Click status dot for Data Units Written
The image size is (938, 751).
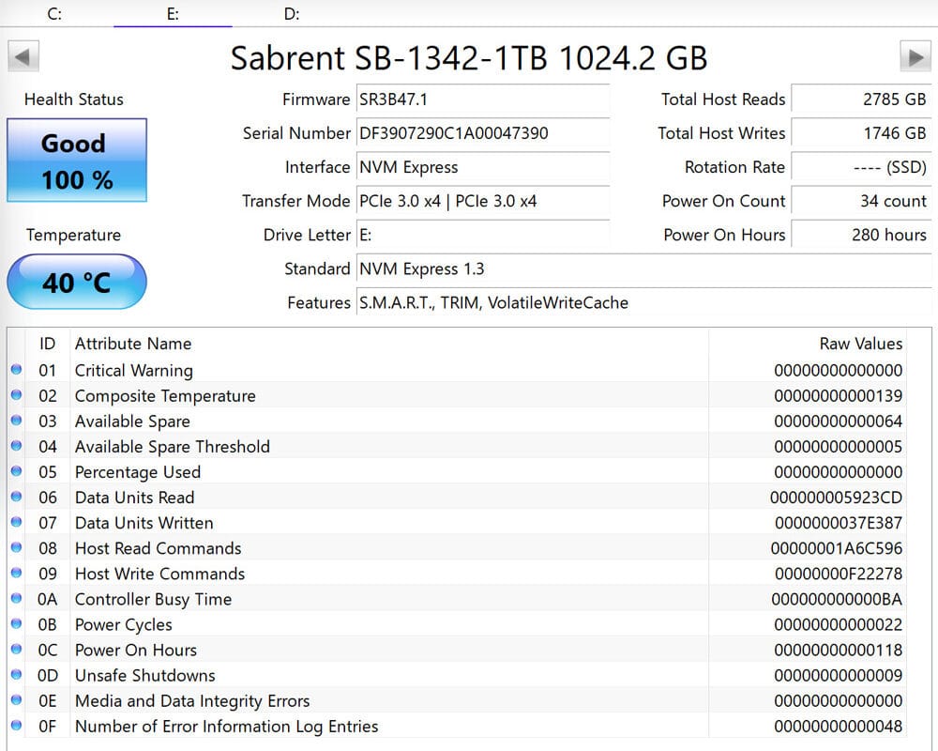[x=16, y=522]
